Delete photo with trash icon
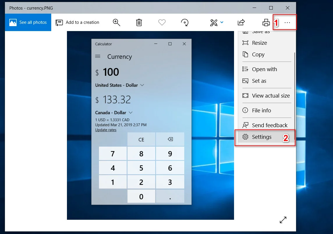 point(139,22)
